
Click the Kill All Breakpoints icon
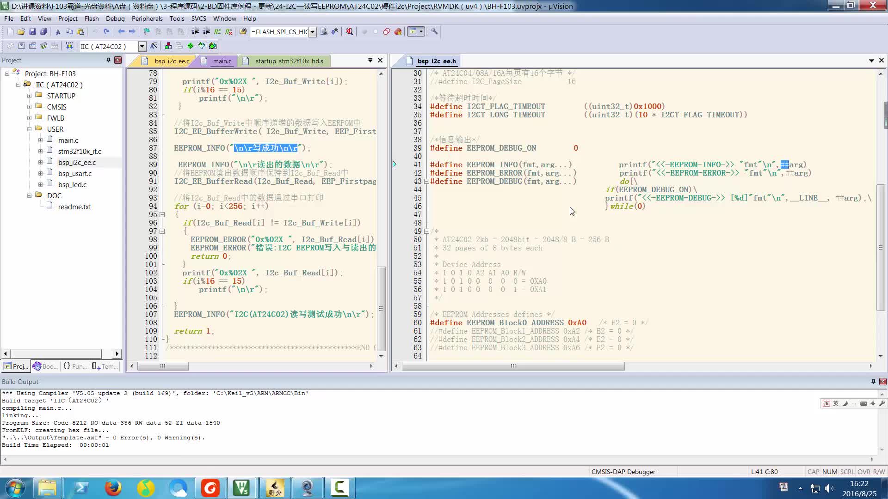point(398,31)
